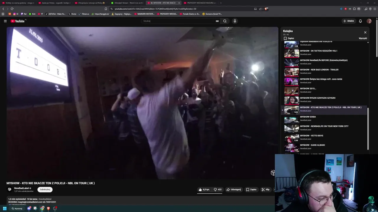Click the Wyszukaj taskbar search box

[x=17, y=208]
